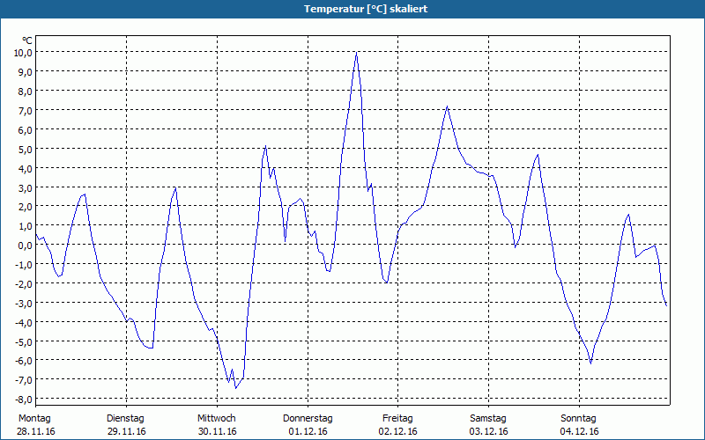Click the Samstag day label
Viewport: 705px width, 440px height.
tap(488, 419)
